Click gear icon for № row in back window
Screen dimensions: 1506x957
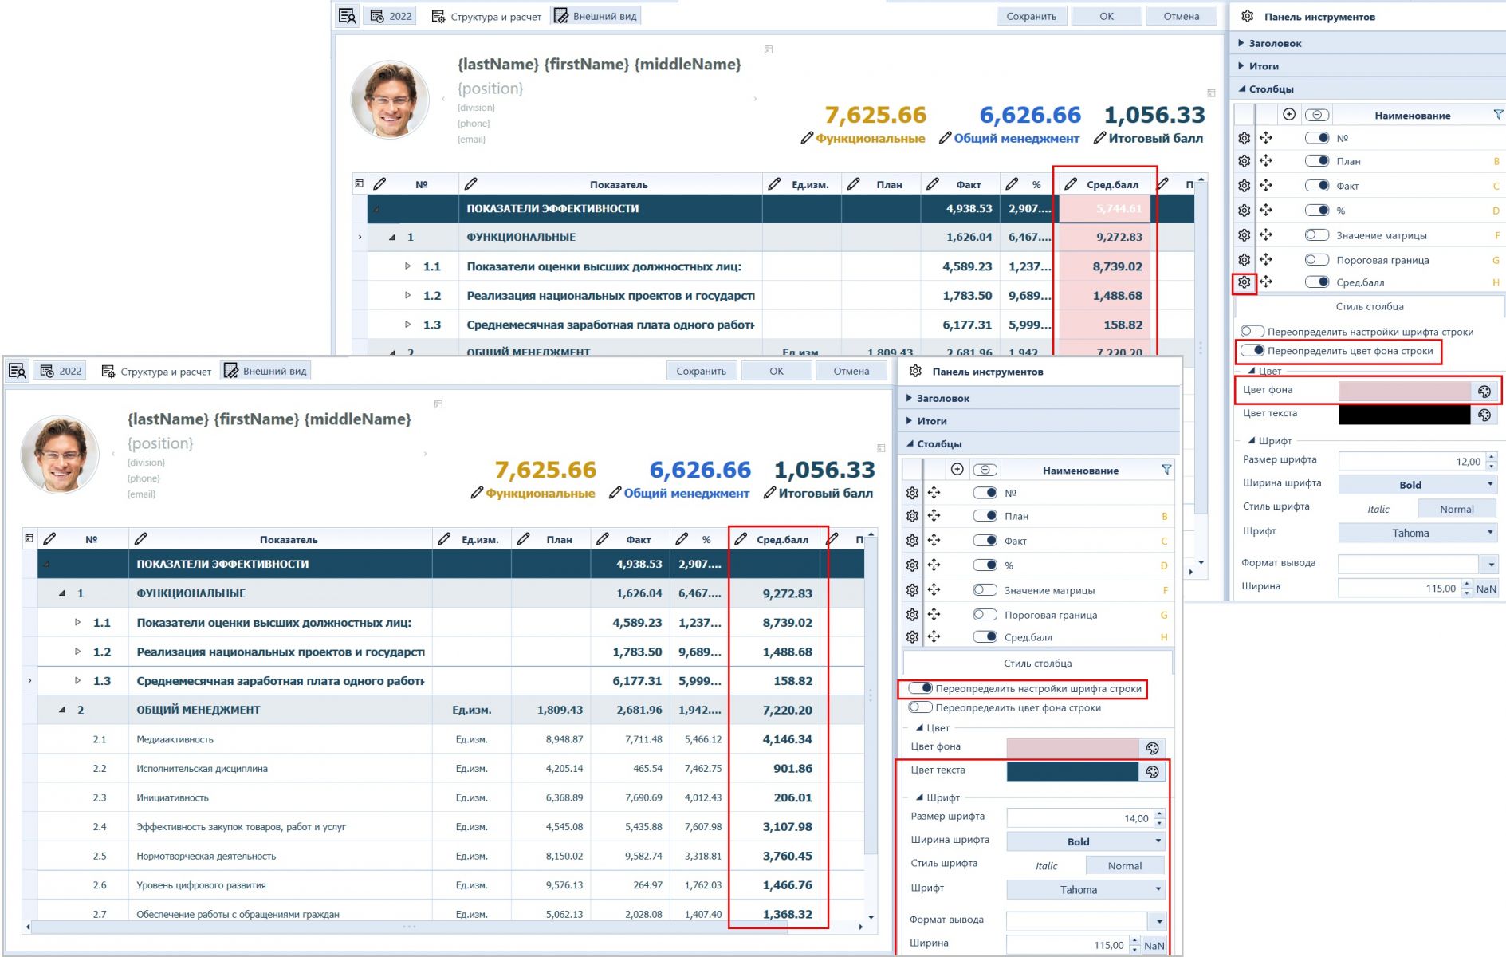[1245, 138]
